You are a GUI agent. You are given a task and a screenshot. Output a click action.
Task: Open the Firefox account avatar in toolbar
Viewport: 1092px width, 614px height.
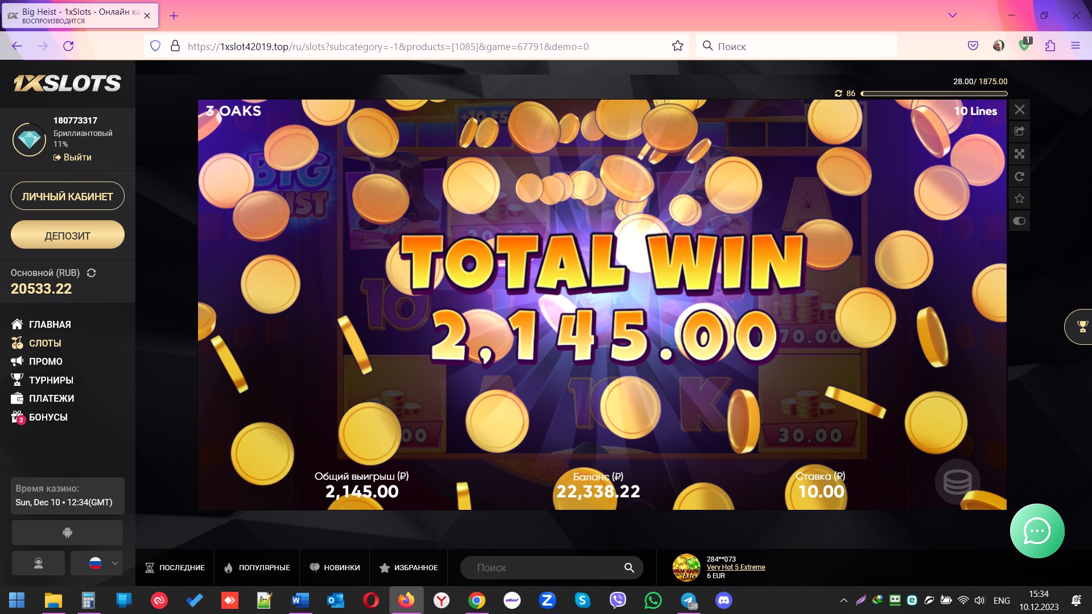[999, 46]
